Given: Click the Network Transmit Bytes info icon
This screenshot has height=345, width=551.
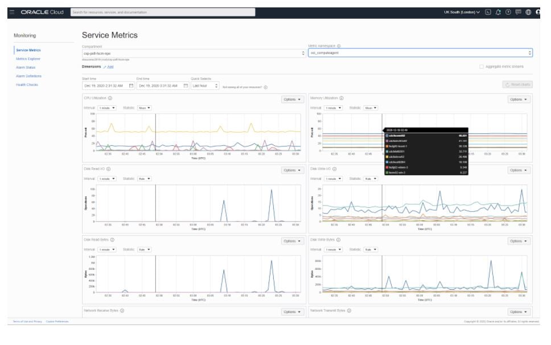Looking at the screenshot, I should point(349,311).
